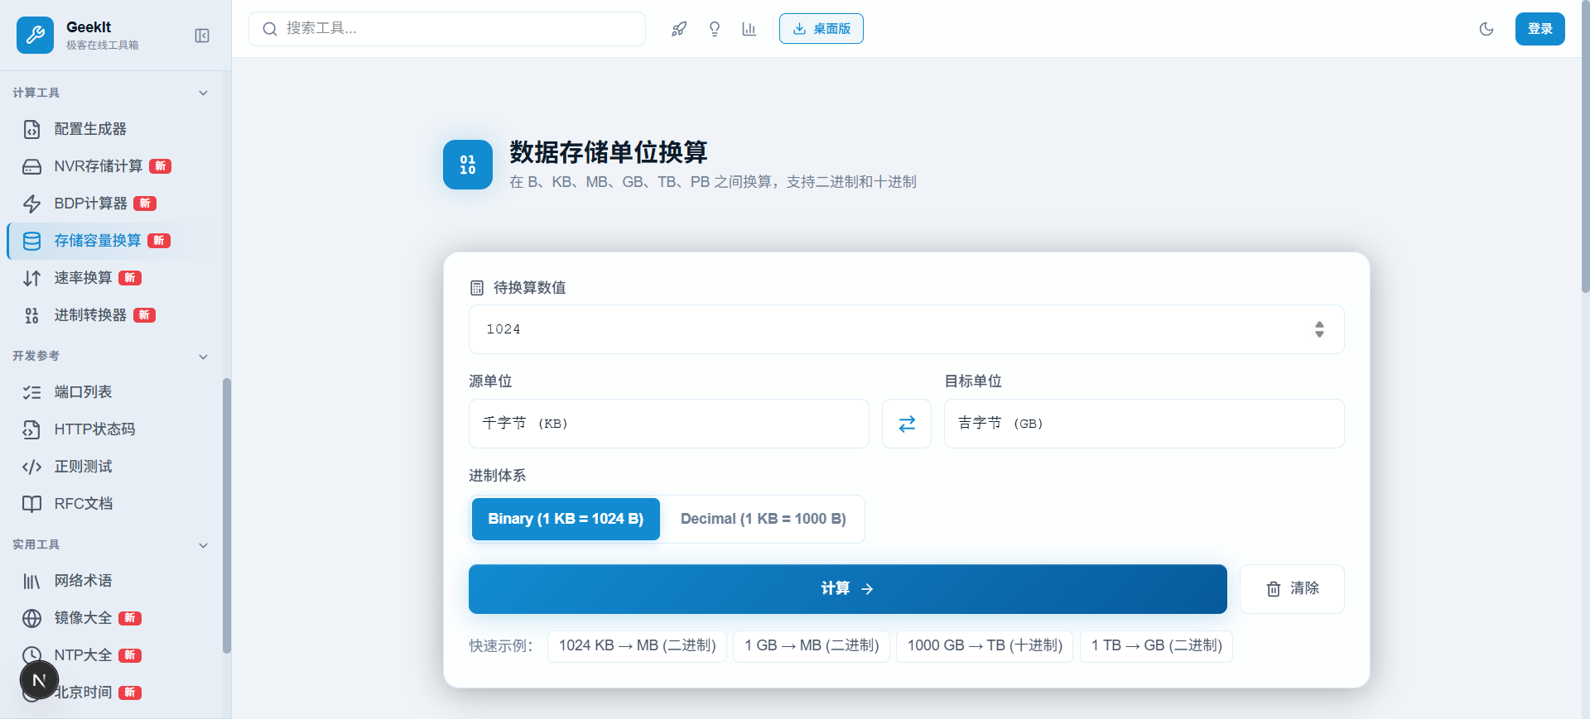Viewport: 1590px width, 719px height.
Task: Click the round N badge at bottom left
Action: 39,681
